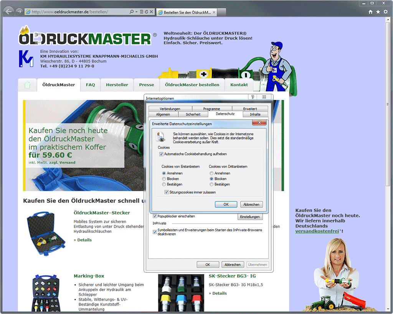The height and width of the screenshot is (314, 393).
Task: Refresh the page with the reload icon
Action: 146,12
